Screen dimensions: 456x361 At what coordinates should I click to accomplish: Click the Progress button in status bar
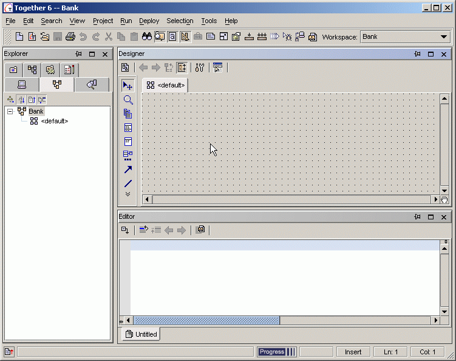[x=271, y=352]
